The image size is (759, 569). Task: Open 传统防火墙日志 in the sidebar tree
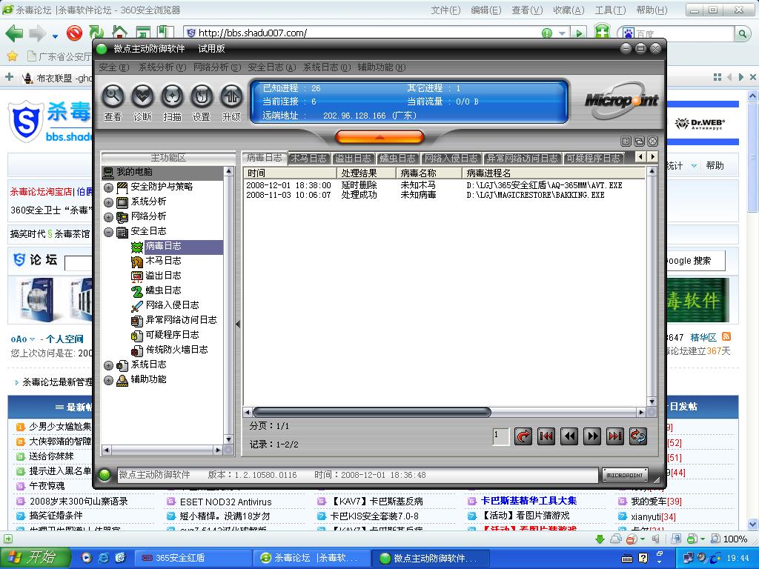click(x=176, y=350)
